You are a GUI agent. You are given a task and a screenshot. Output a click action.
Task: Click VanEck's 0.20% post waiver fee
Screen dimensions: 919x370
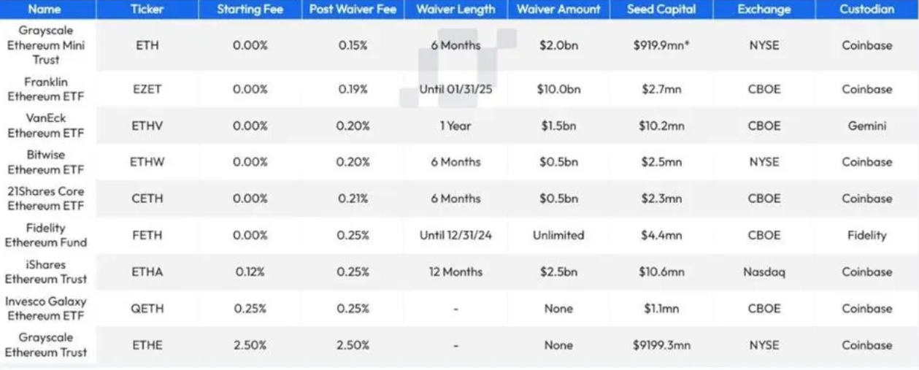353,126
